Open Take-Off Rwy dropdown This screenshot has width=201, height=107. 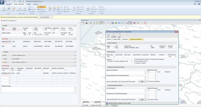[x=51, y=30]
